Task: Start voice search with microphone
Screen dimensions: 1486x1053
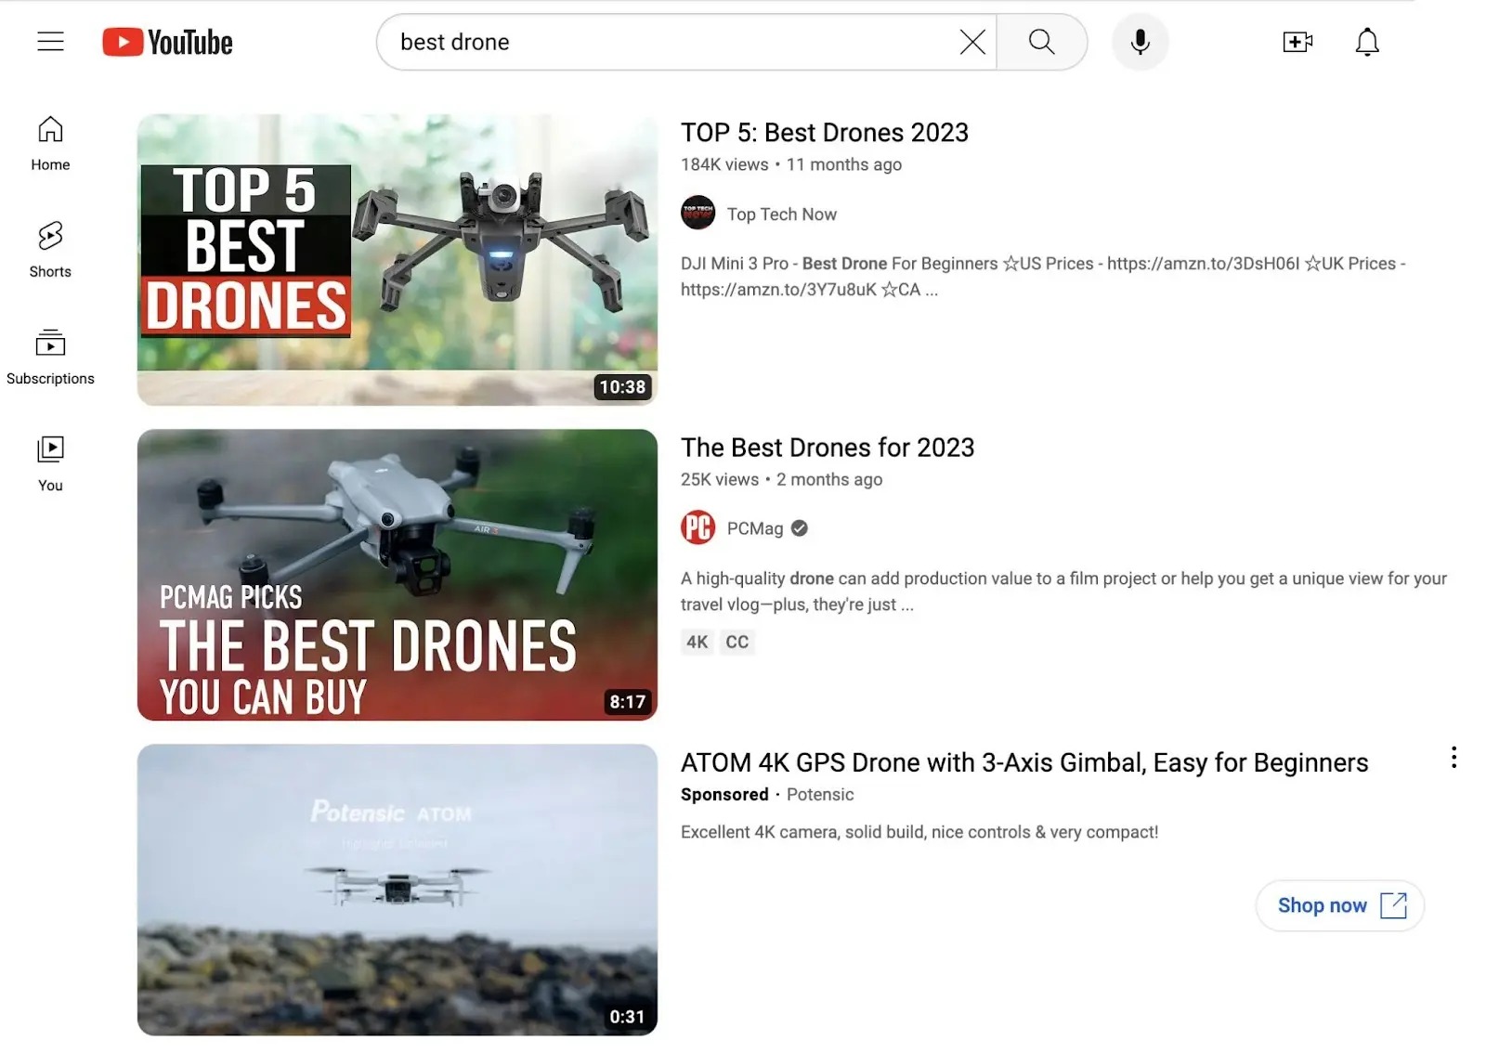Action: (x=1140, y=42)
